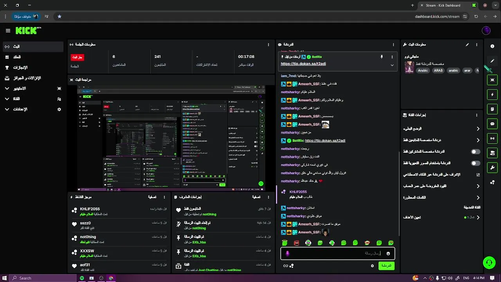Toggle the activity feed lightning widget in the right rail
The image size is (501, 282).
(x=492, y=94)
